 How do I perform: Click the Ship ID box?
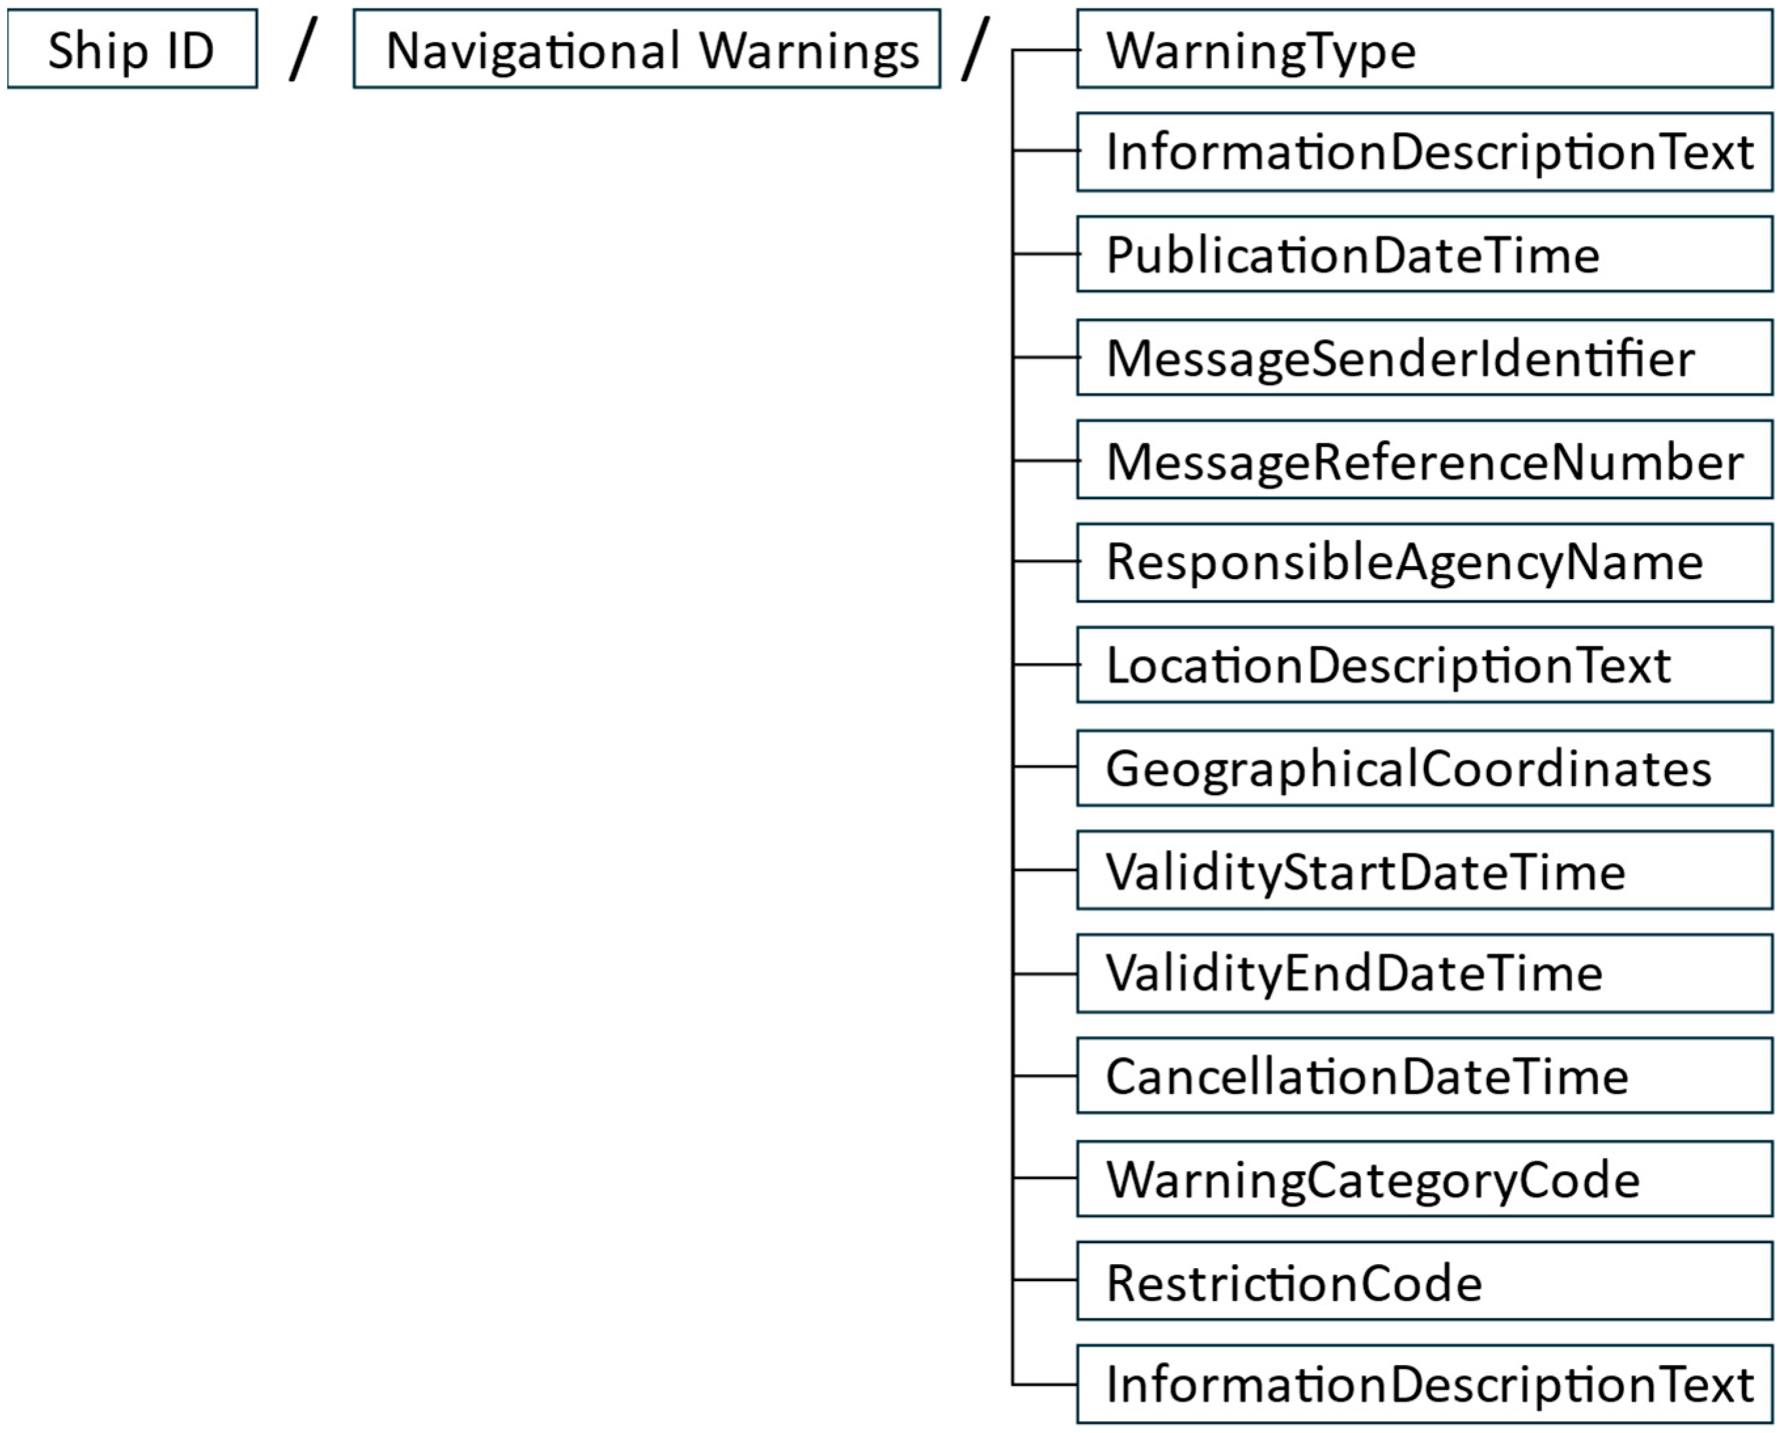click(x=132, y=49)
